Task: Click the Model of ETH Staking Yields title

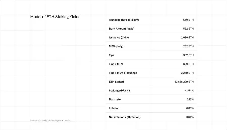Action: (55, 17)
